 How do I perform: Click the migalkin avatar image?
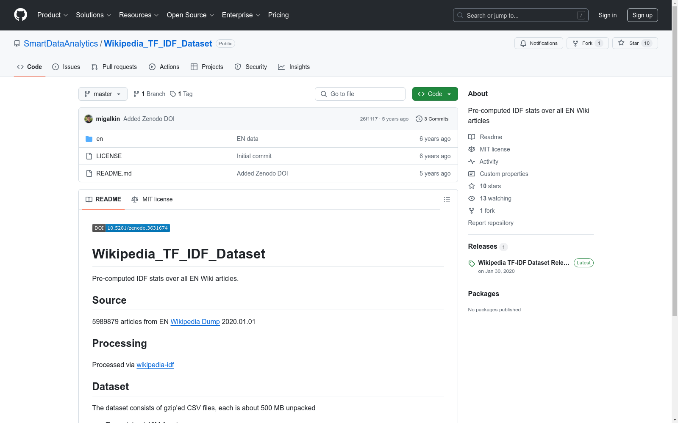tap(89, 119)
